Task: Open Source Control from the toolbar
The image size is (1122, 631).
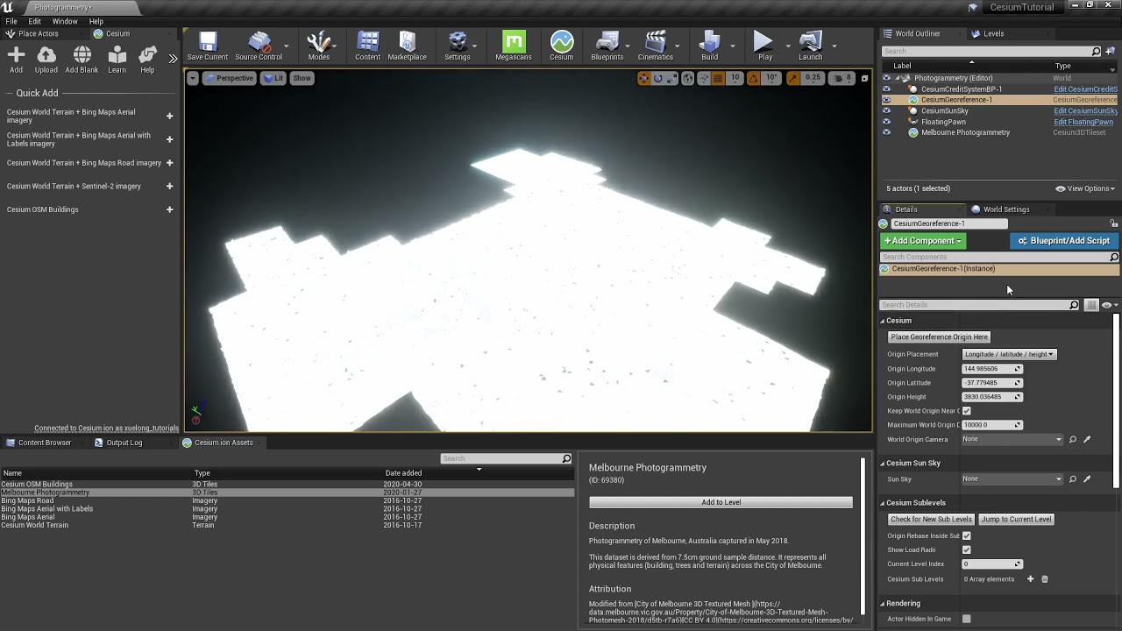Action: [259, 46]
